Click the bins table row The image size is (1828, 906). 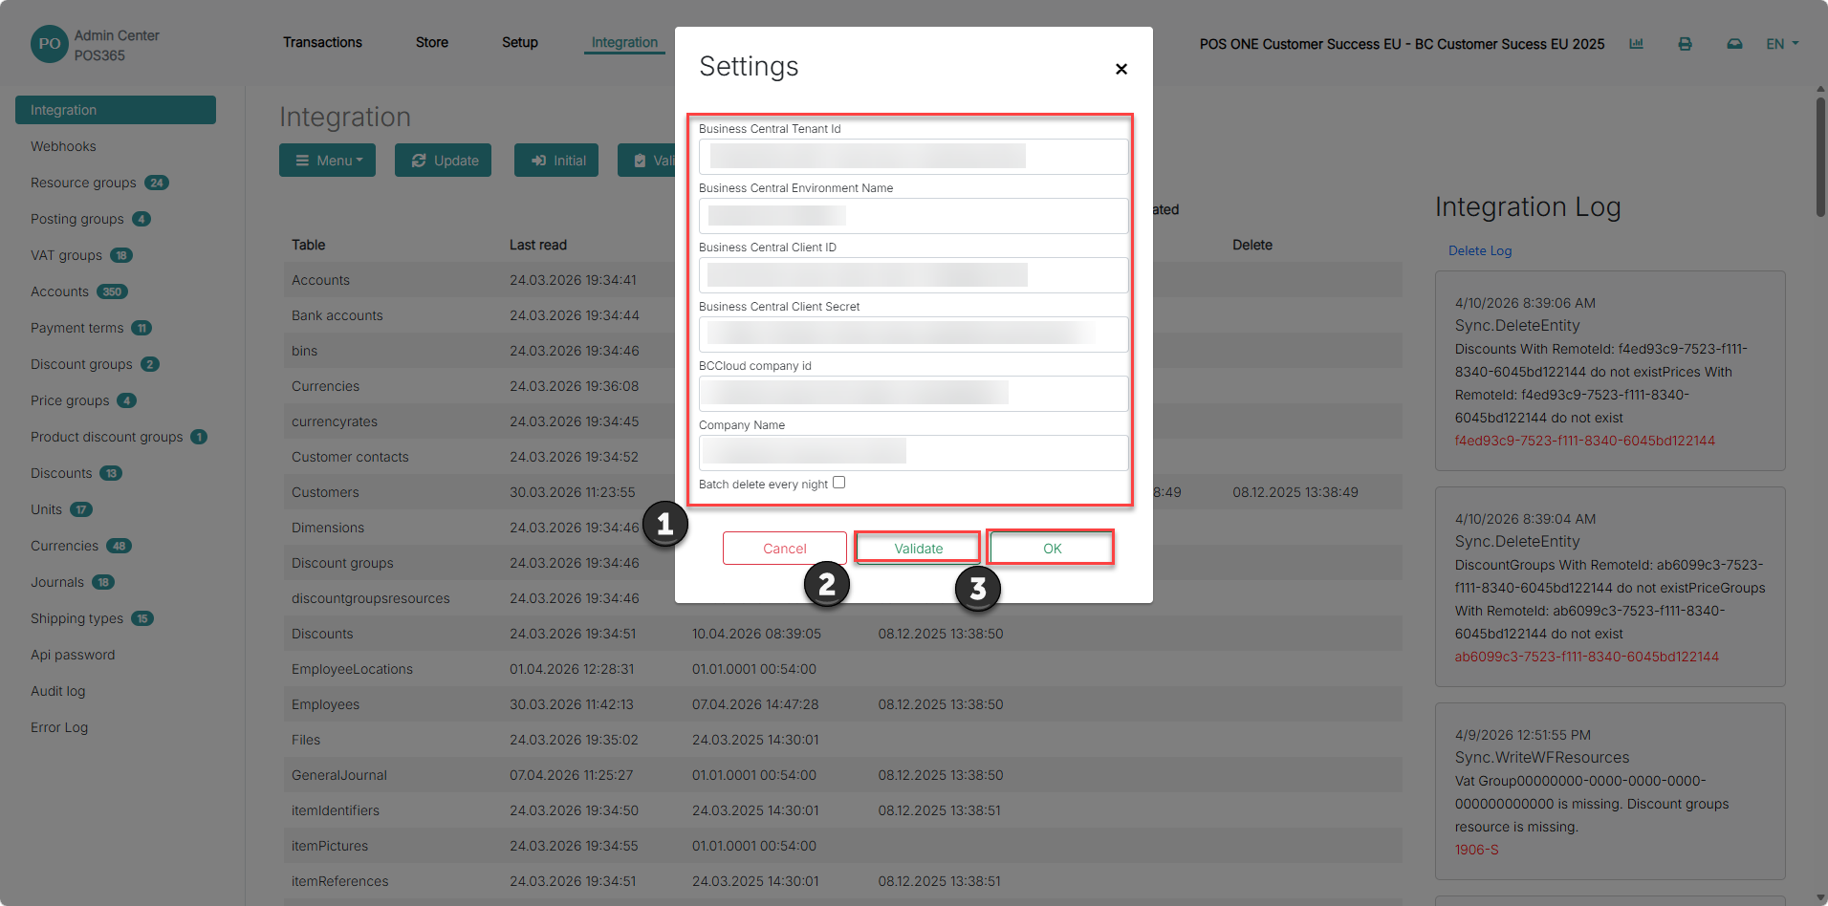click(843, 351)
